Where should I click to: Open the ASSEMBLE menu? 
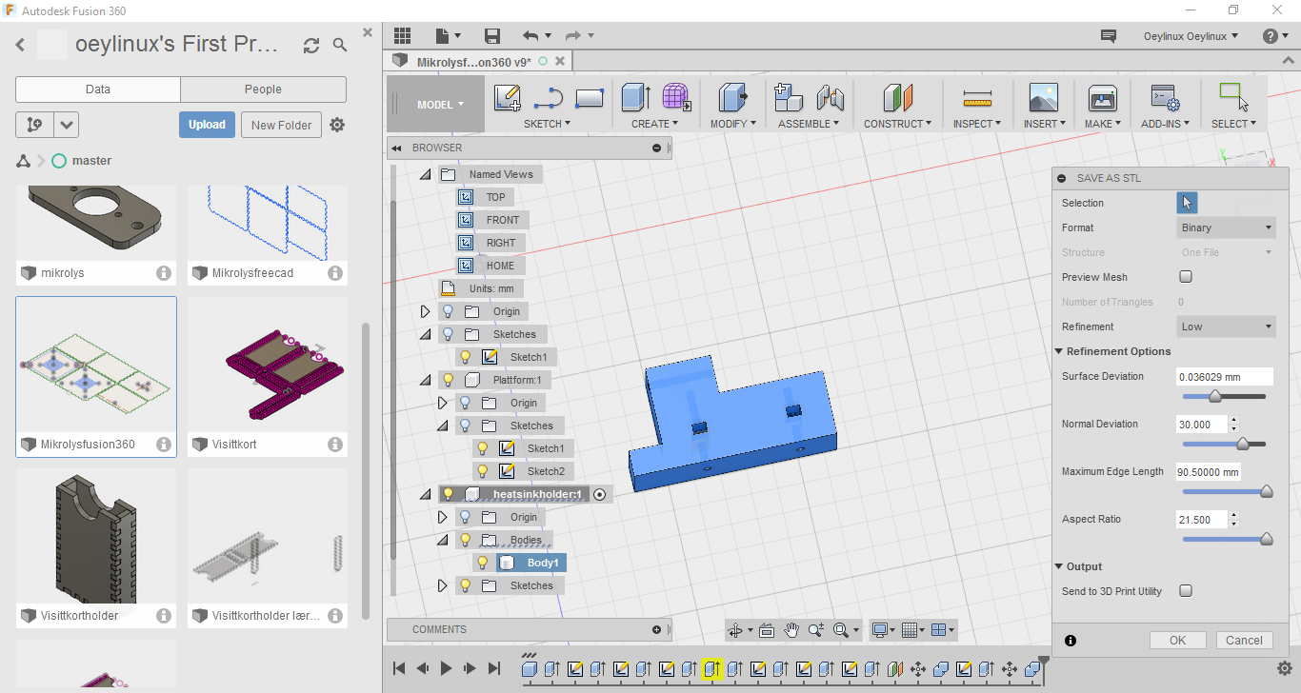pyautogui.click(x=809, y=124)
